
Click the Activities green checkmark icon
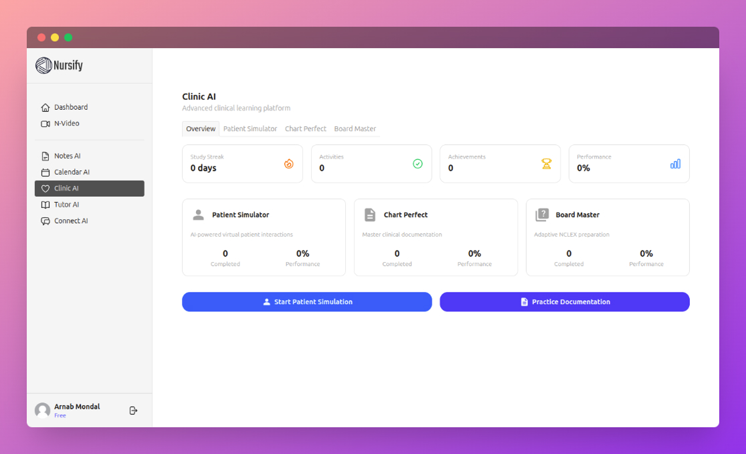point(417,164)
